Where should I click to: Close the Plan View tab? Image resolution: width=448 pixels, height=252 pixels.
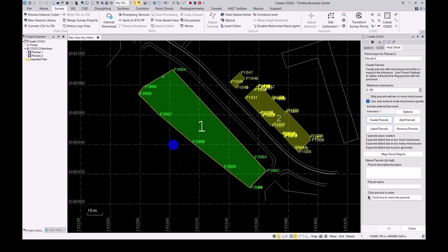coord(98,38)
